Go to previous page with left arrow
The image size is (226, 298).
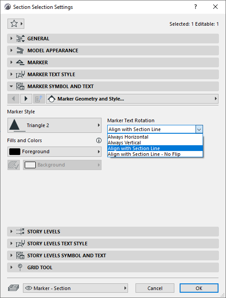tap(13, 99)
